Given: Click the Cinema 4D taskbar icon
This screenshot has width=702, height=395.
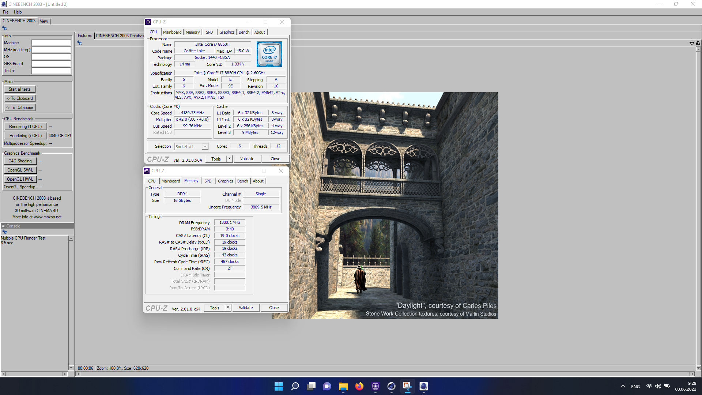Looking at the screenshot, I should (391, 386).
